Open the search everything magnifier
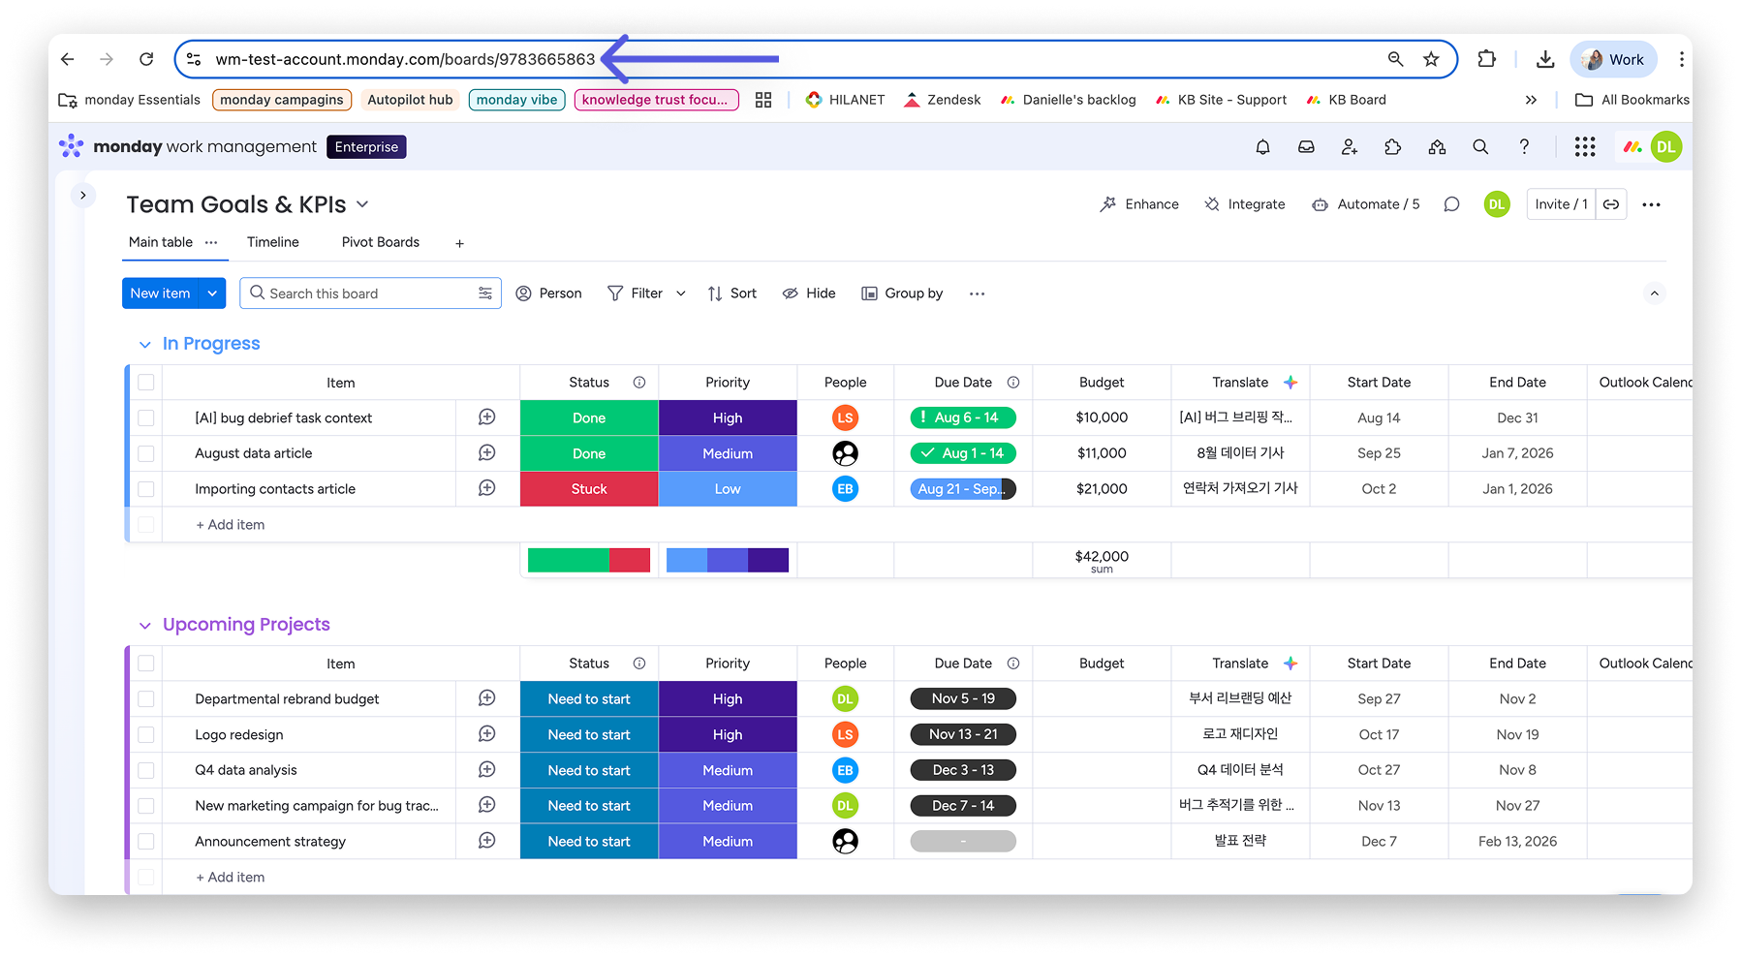Viewport: 1741px width, 958px height. [x=1480, y=147]
